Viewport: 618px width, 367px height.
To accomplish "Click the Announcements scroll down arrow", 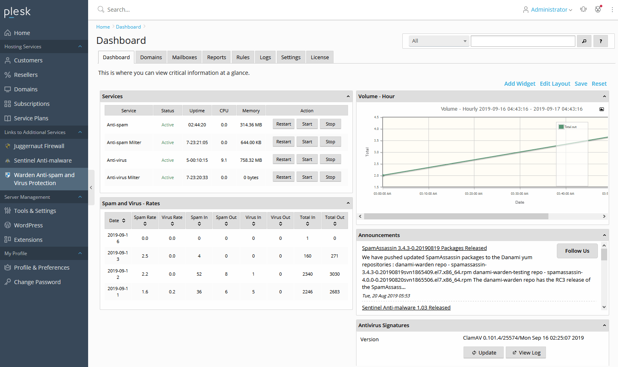I will click(604, 307).
